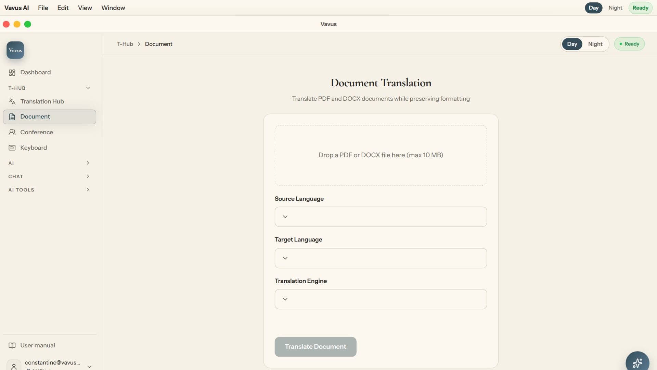Image resolution: width=657 pixels, height=370 pixels.
Task: Click the Keyboard icon in sidebar
Action: click(12, 148)
